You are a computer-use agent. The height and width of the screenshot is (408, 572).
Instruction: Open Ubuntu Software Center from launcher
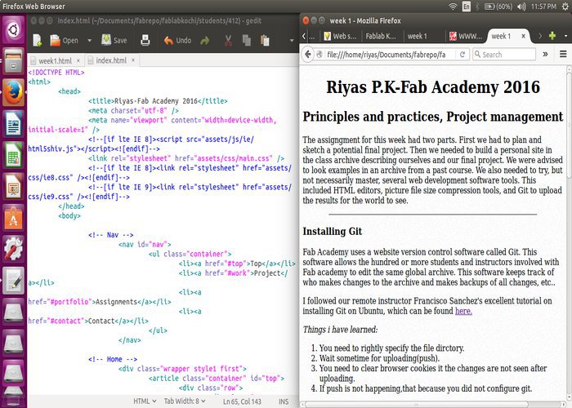coord(14,218)
